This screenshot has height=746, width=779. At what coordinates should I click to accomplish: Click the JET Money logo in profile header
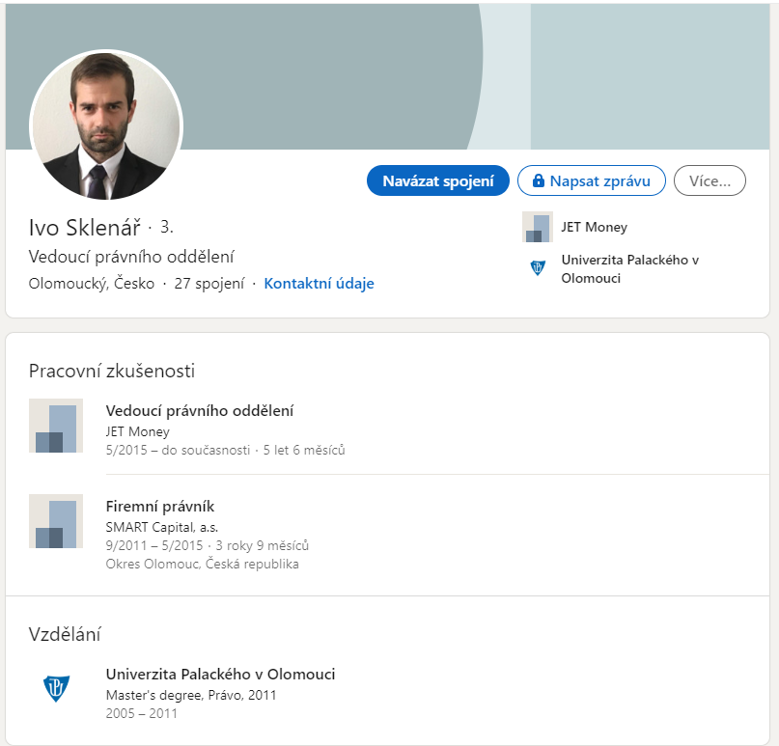pyautogui.click(x=537, y=227)
